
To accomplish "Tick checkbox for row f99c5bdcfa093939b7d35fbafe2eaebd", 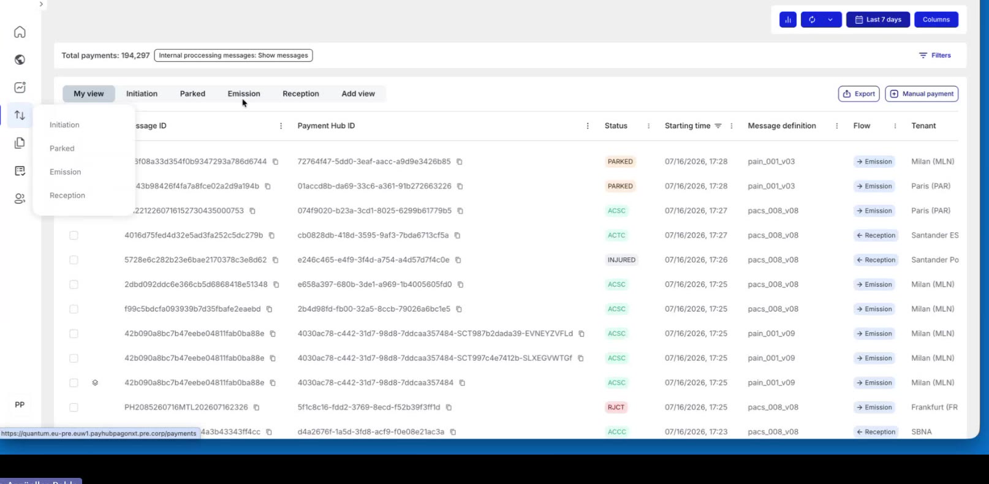I will (74, 309).
